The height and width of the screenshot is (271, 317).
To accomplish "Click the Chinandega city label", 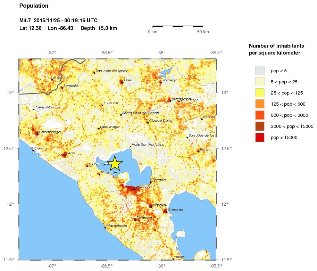I will [50, 132].
